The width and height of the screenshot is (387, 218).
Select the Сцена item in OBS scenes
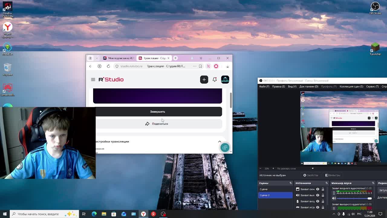(x=275, y=189)
